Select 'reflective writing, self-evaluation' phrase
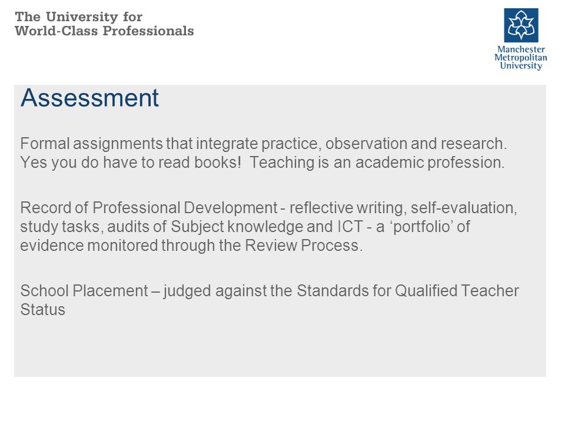This screenshot has width=565, height=424. click(403, 208)
